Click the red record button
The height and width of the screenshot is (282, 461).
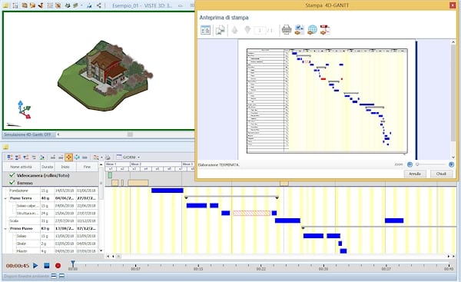point(58,266)
